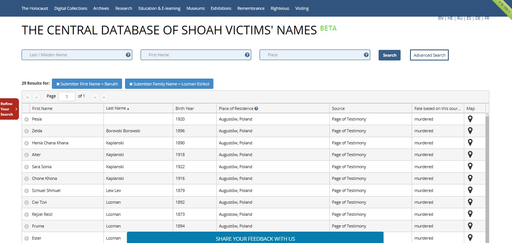Open Advanced Search
Viewport: 512px width, 243px height.
click(429, 55)
